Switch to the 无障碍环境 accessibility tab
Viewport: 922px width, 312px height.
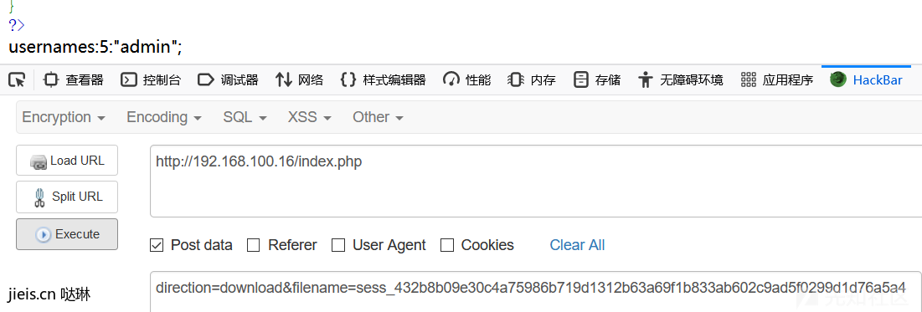(681, 80)
